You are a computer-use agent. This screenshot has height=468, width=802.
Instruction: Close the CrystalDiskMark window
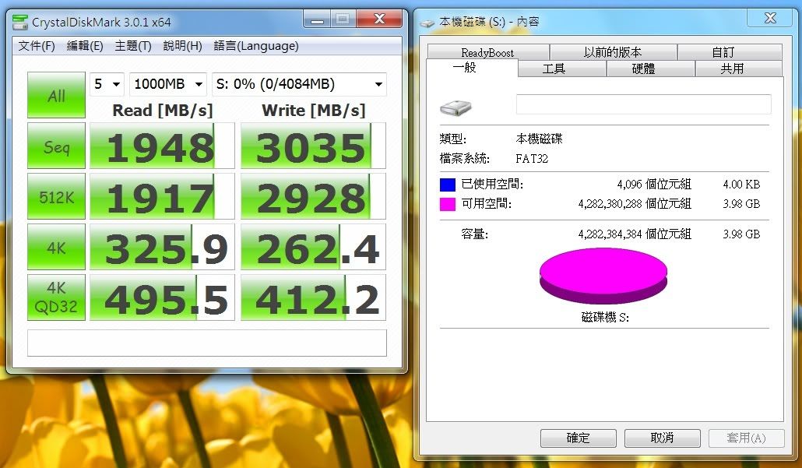(379, 19)
